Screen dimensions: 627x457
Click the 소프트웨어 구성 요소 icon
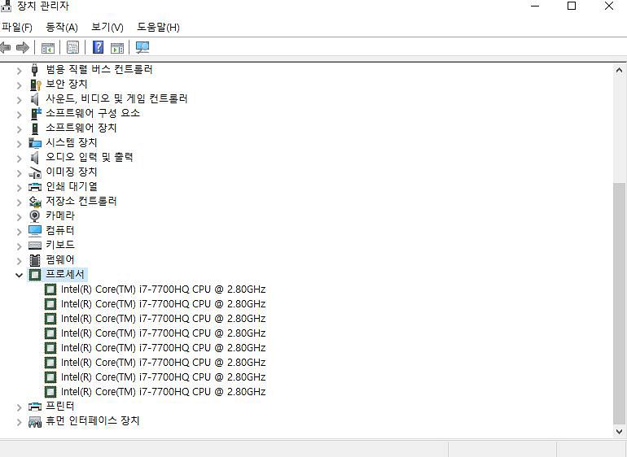(x=36, y=114)
